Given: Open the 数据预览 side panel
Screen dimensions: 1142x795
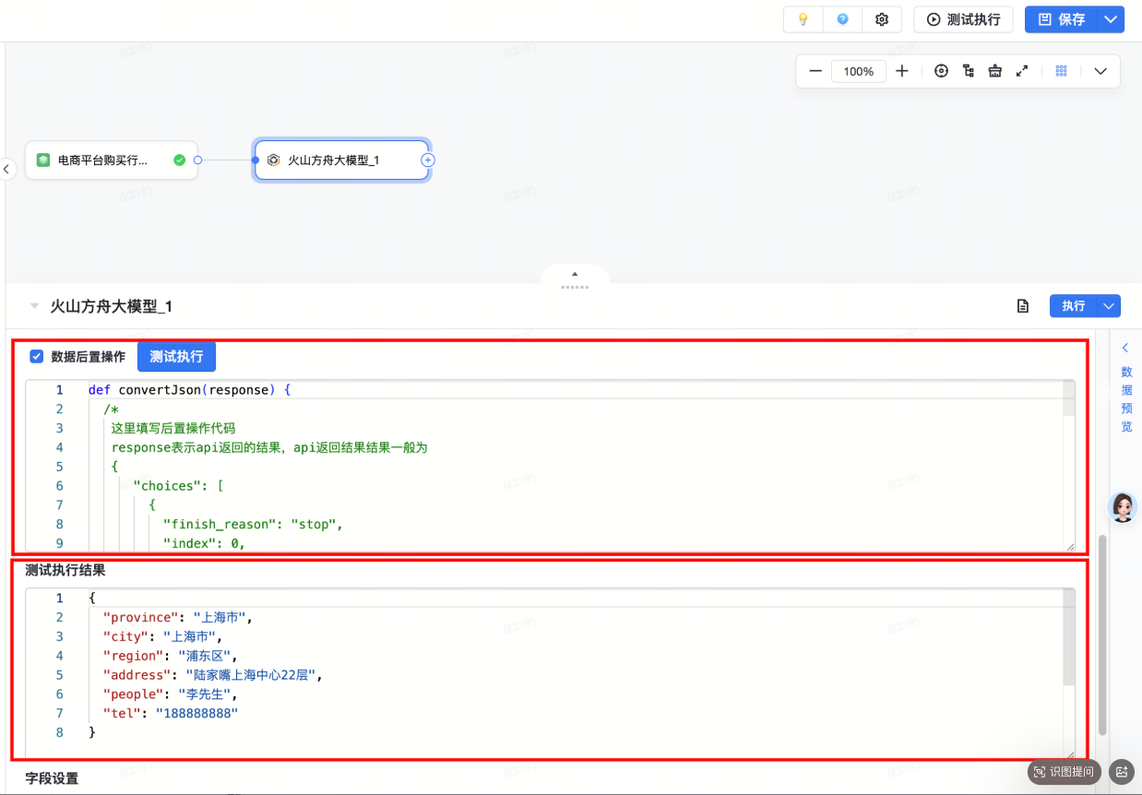Looking at the screenshot, I should tap(1125, 387).
